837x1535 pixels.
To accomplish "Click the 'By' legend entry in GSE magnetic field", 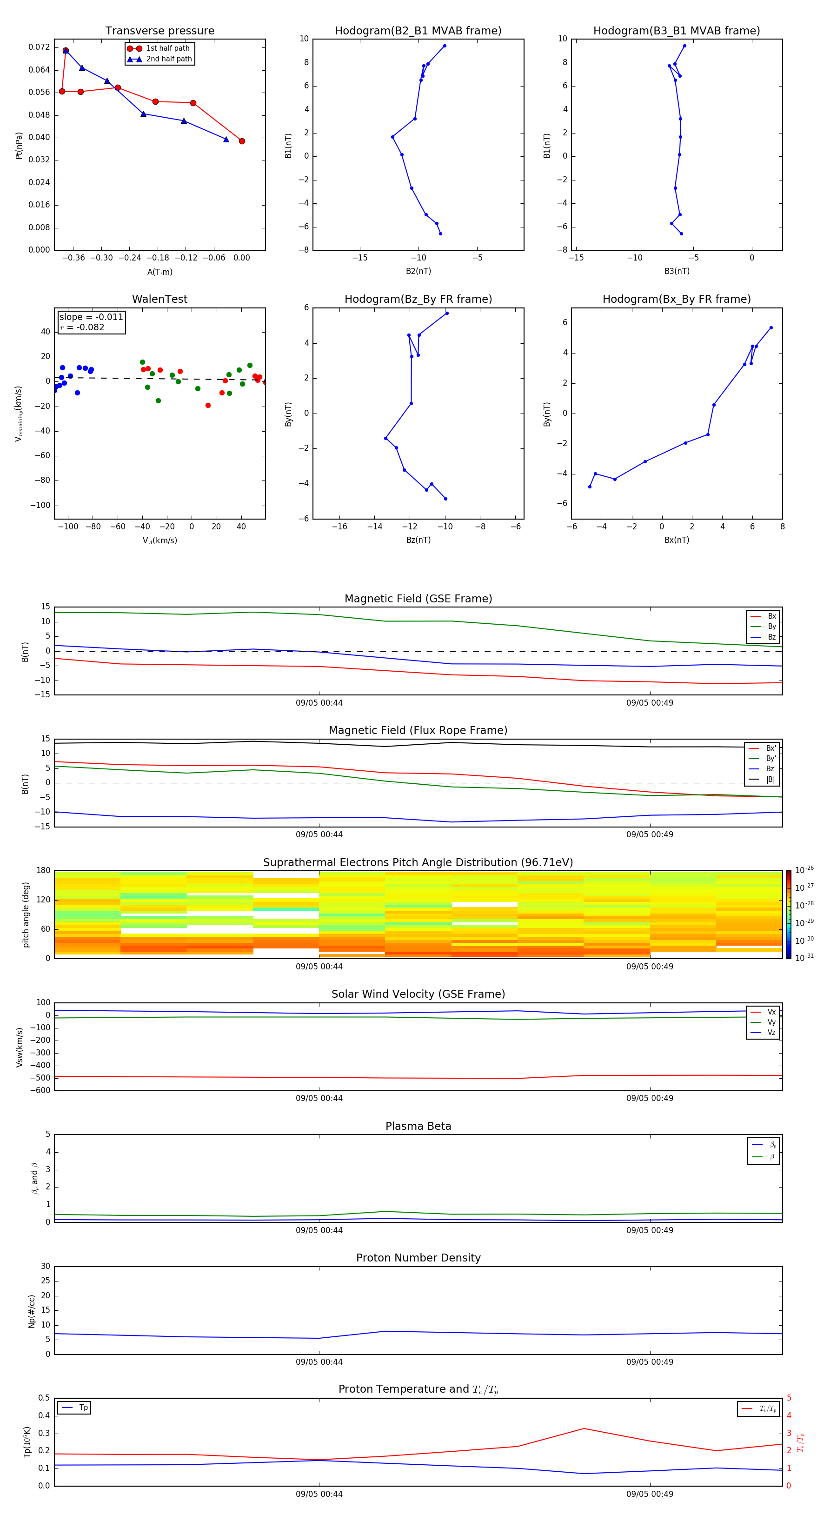I will tap(763, 627).
